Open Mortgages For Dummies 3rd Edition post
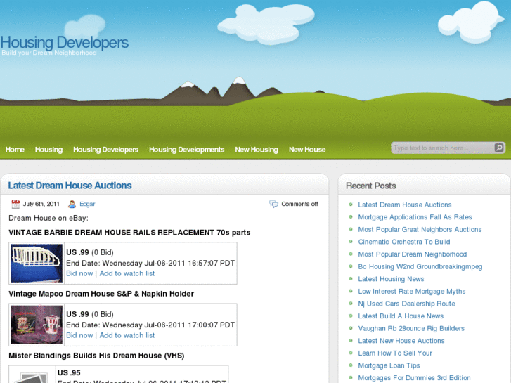511x383 pixels. (x=414, y=378)
